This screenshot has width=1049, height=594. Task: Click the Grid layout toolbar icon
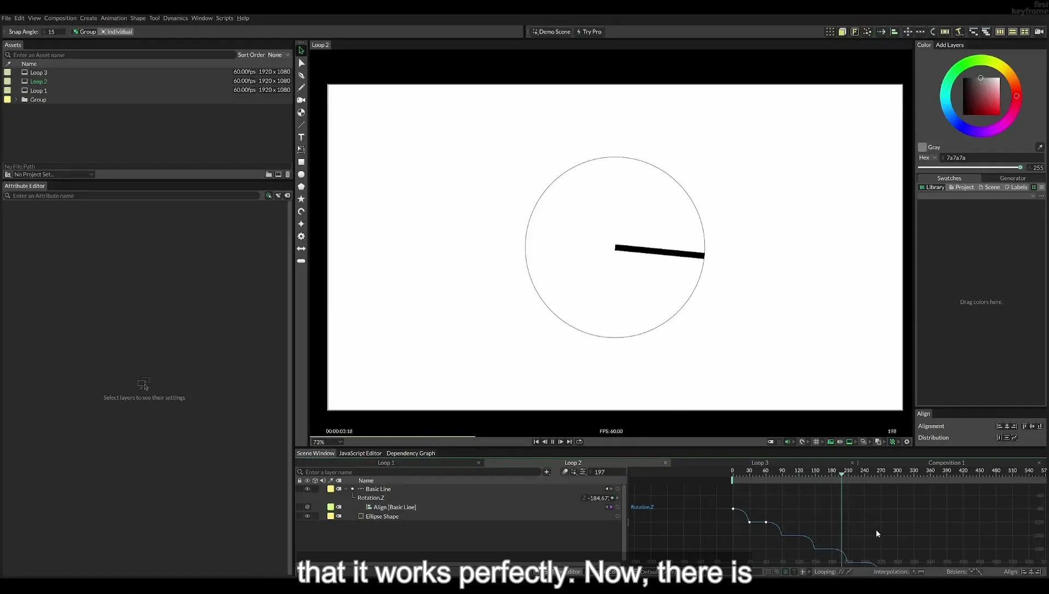pyautogui.click(x=830, y=32)
